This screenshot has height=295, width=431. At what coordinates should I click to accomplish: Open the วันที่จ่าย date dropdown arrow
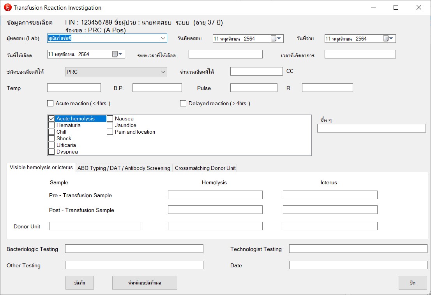391,39
